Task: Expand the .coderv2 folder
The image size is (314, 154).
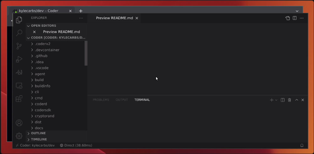Action: [x=56, y=44]
